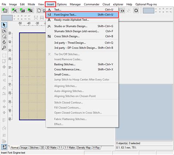This screenshot has height=155, width=174.
Task: Choose Basting Stitches... from the menu
Action: pyautogui.click(x=82, y=64)
